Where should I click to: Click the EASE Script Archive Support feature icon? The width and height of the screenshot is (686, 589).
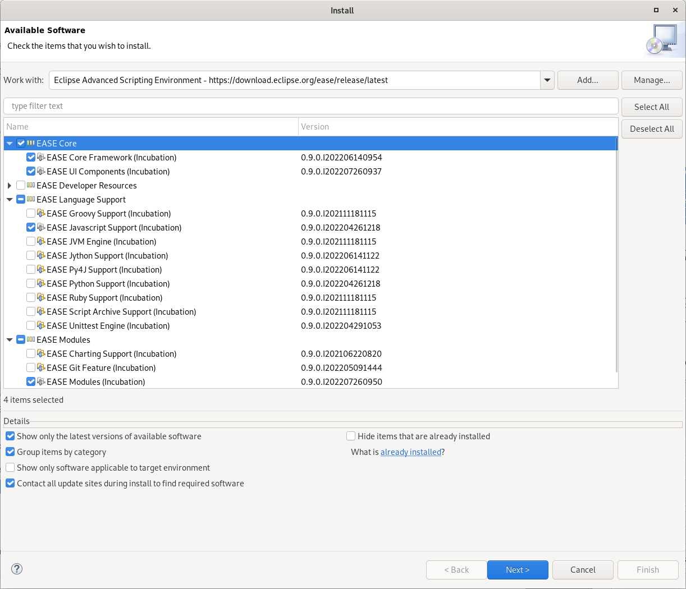(41, 311)
